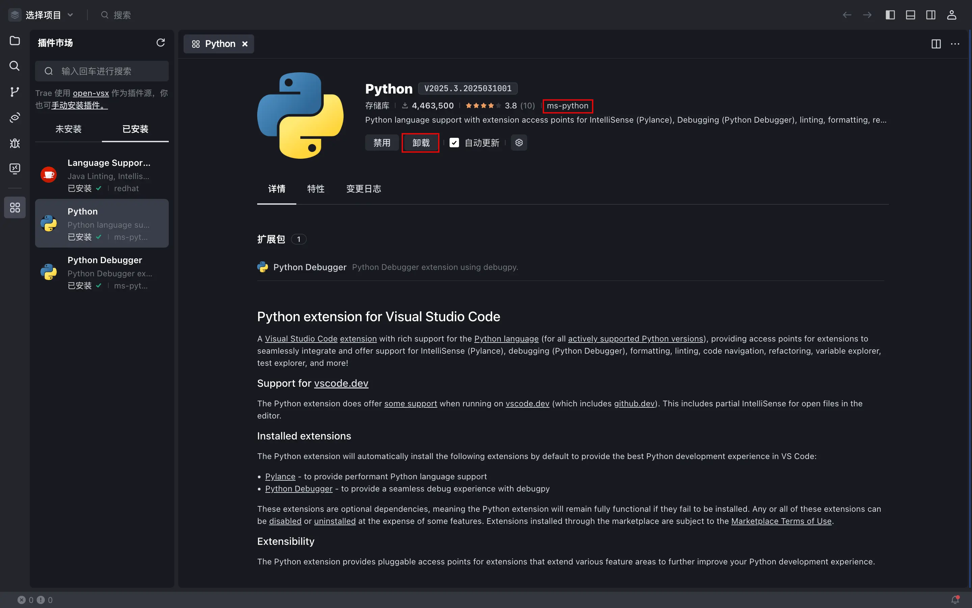Select Python extension in installed list
972x608 pixels.
coord(102,223)
